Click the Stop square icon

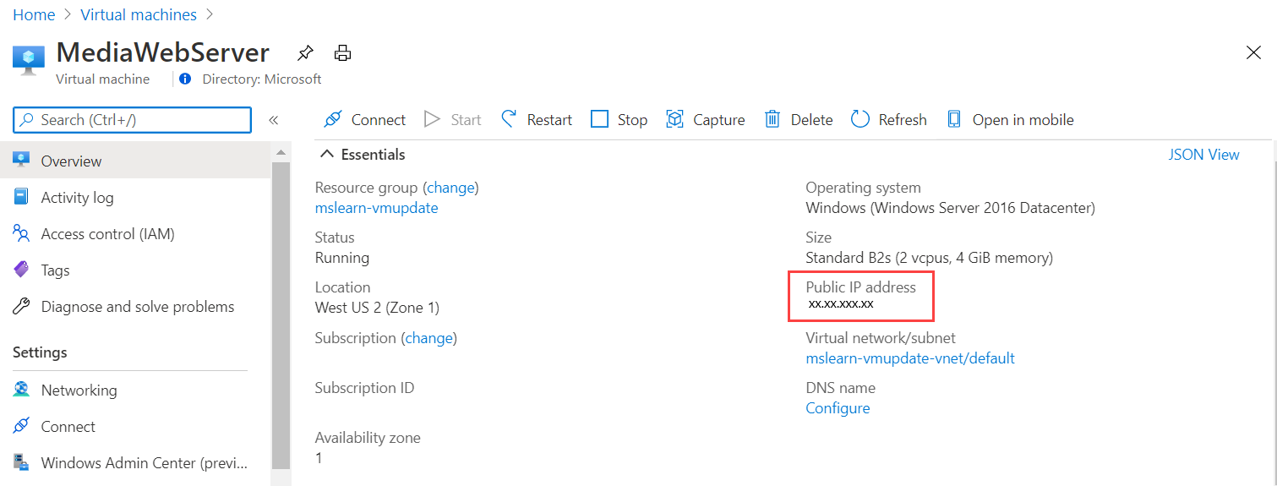click(x=599, y=119)
